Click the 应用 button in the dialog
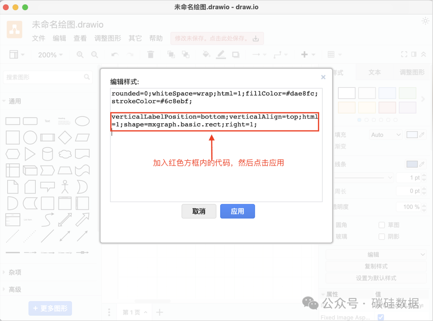Viewport: 433px width, 321px height. [x=237, y=211]
